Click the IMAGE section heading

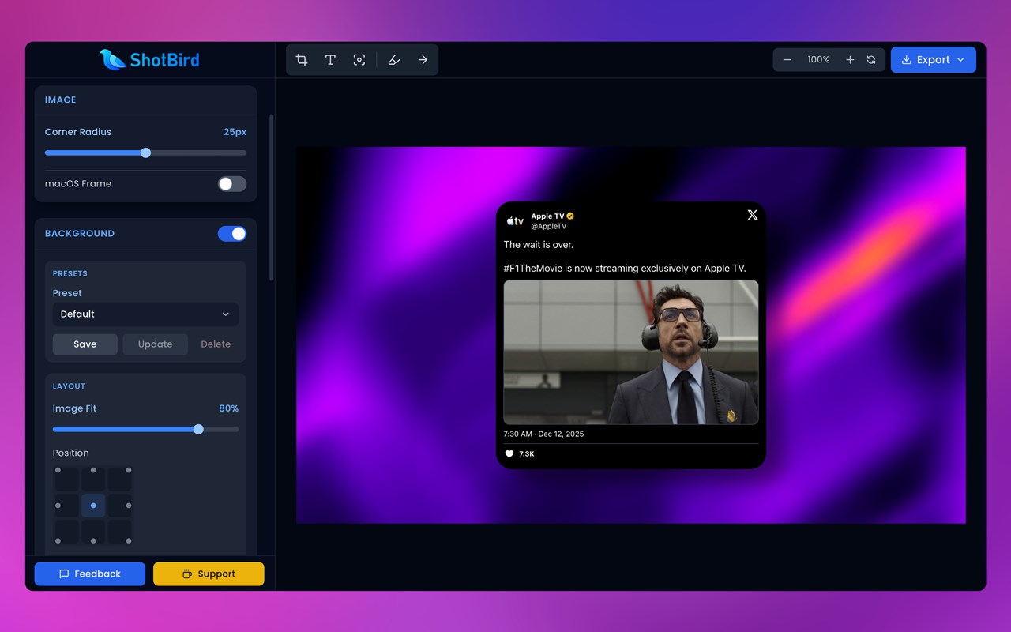coord(61,100)
